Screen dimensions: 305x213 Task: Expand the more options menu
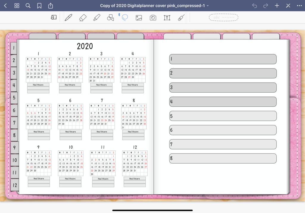pyautogui.click(x=300, y=5)
